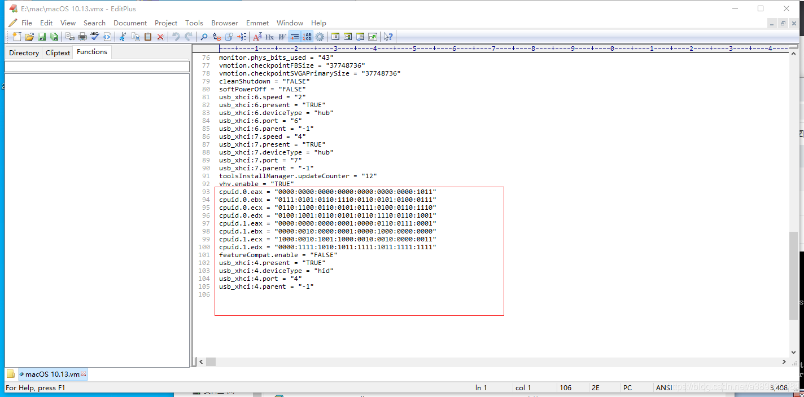Cut selection with the scissors icon
804x397 pixels.
(x=123, y=37)
